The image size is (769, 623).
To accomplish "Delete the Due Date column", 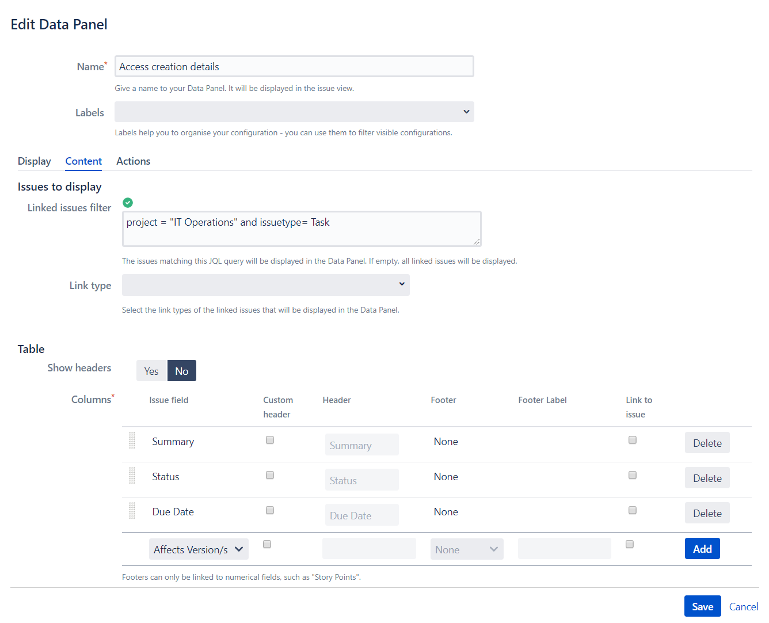I will (707, 514).
